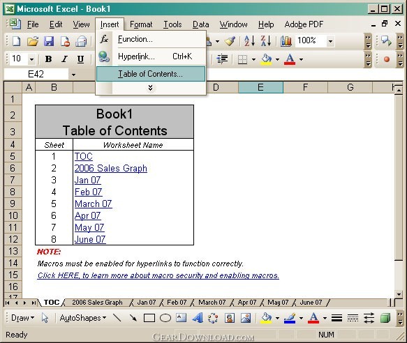Insert Picture from File icon
The image size is (407, 343).
(x=246, y=318)
